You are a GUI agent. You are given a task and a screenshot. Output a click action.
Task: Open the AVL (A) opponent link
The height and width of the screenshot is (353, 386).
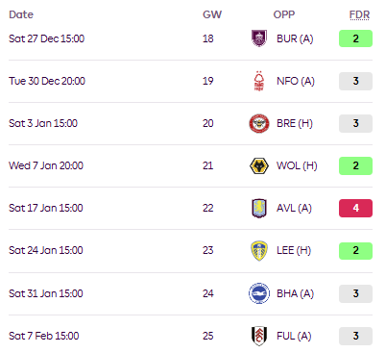pyautogui.click(x=294, y=208)
